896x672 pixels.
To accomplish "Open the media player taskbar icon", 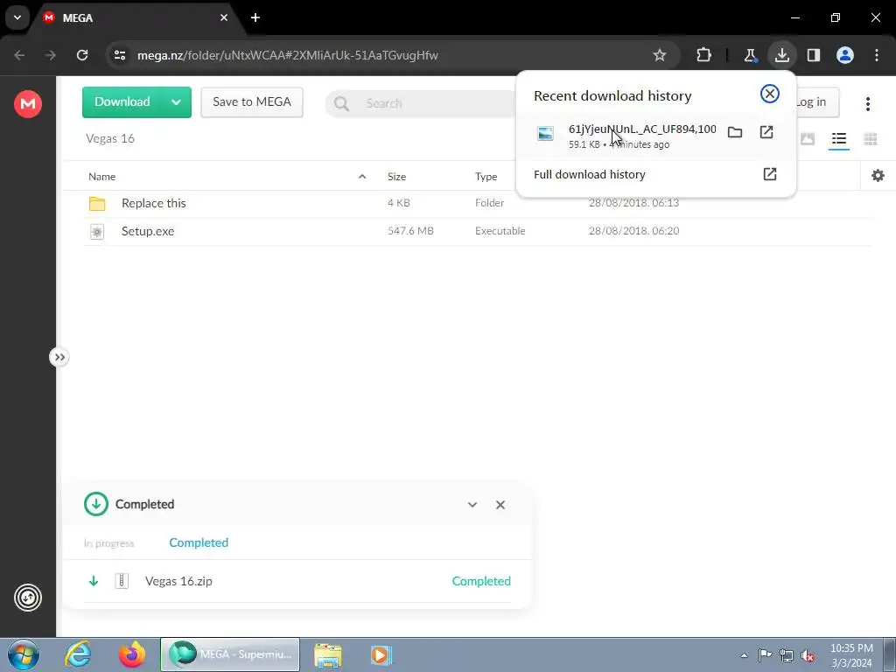I will coord(381,654).
